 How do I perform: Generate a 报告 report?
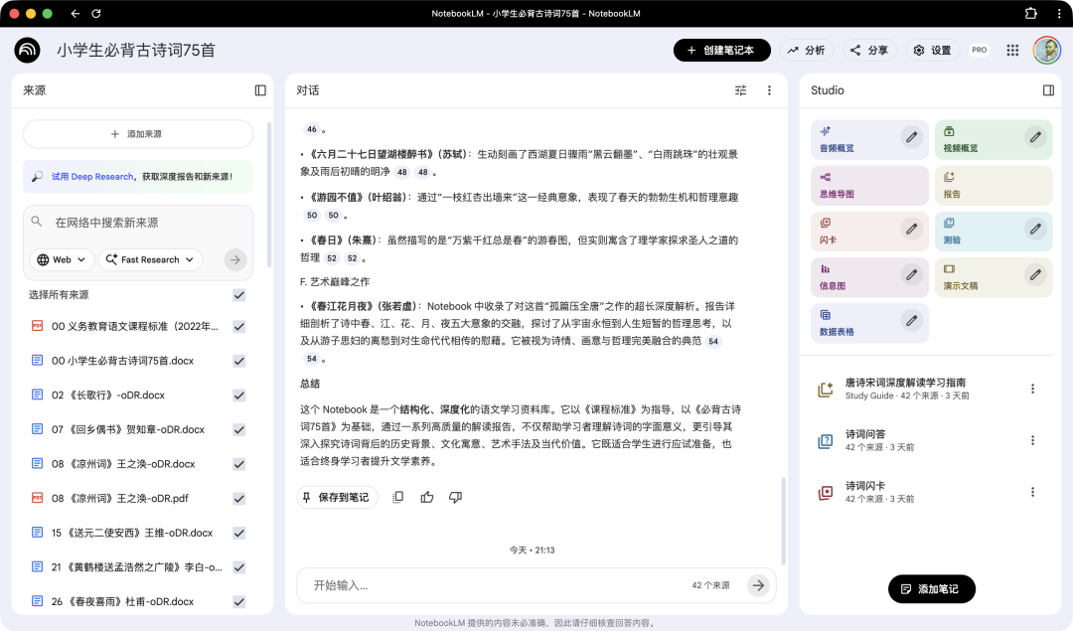(x=994, y=186)
